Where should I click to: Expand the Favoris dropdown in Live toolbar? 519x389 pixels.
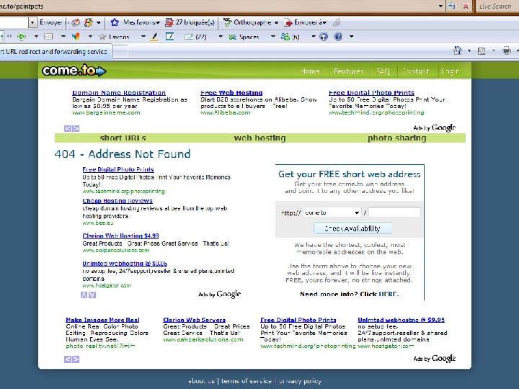click(x=143, y=37)
